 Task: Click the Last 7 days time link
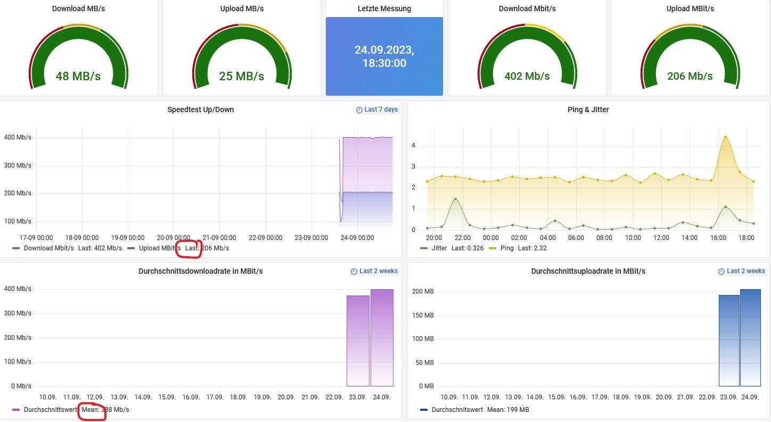[x=381, y=109]
